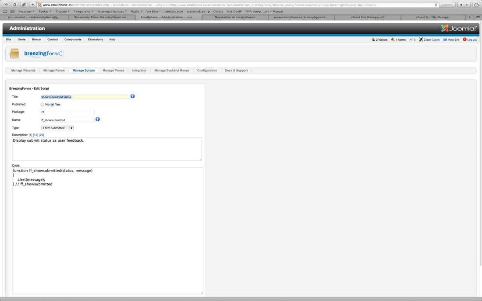Expand the Recursos bookmarks folder
This screenshot has width=482, height=301.
(26, 11)
